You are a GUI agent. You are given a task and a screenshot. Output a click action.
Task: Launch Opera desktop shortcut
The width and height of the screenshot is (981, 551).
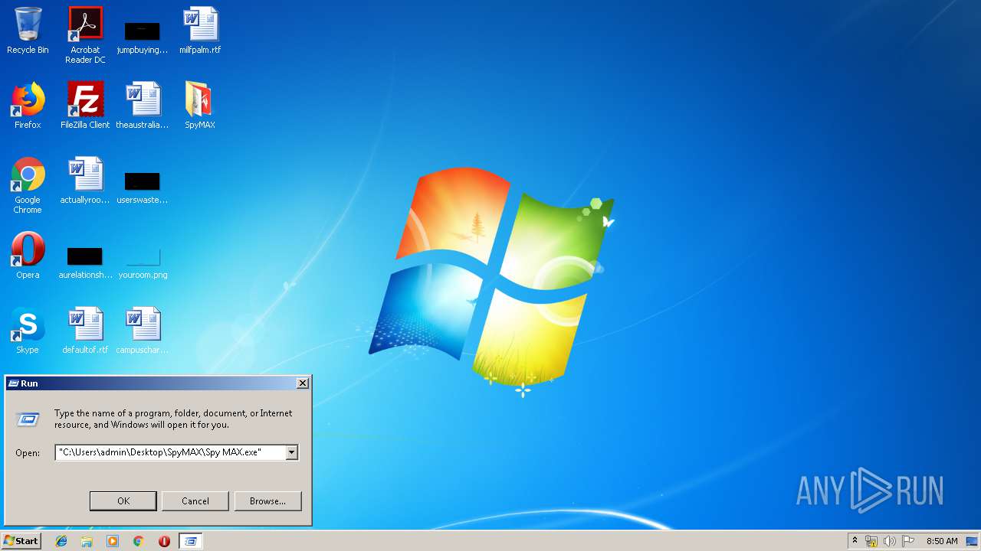(28, 256)
